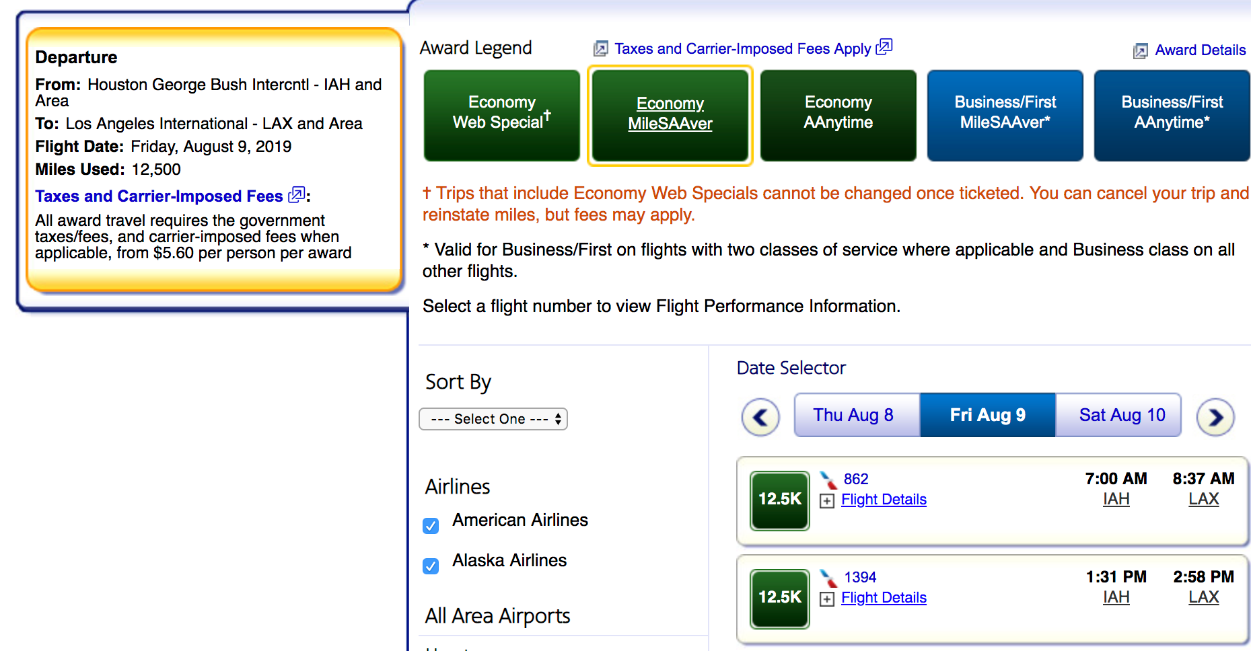Screen dimensions: 1251x651
Task: Click external link icon beside departure fees link
Action: [296, 196]
